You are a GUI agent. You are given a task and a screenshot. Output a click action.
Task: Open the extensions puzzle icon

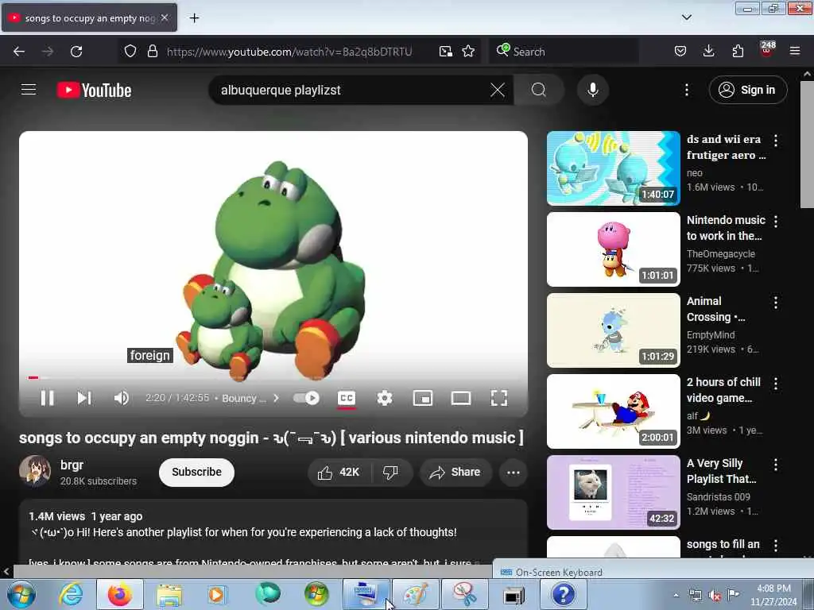coord(738,52)
